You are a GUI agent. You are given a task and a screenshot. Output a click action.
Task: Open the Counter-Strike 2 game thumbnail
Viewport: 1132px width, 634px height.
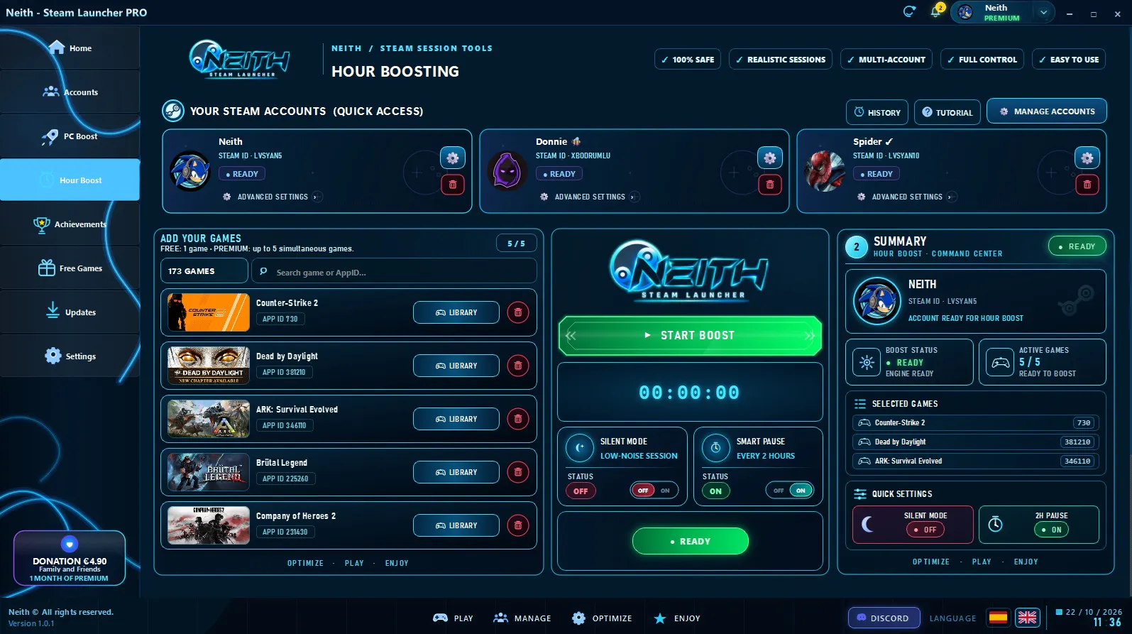(x=209, y=312)
